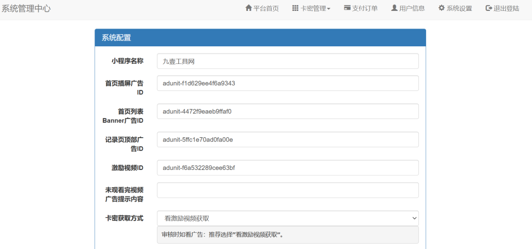This screenshot has width=532, height=249.
Task: Focus the empty 未观看完视频广告提示内容 field
Action: (x=287, y=190)
